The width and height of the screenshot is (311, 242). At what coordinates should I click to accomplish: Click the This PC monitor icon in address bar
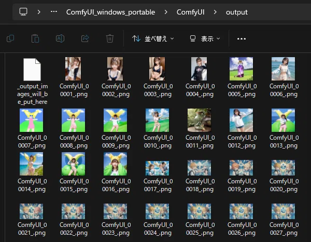click(x=23, y=12)
